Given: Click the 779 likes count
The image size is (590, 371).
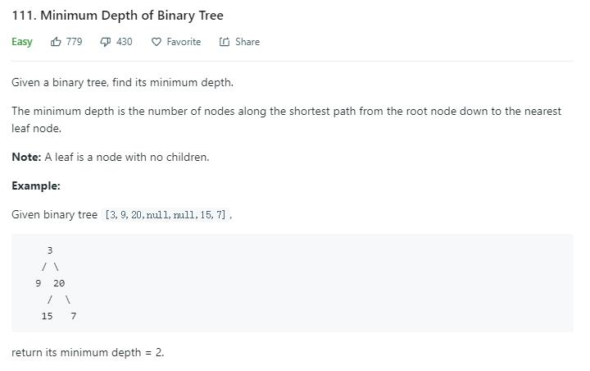Looking at the screenshot, I should 74,42.
